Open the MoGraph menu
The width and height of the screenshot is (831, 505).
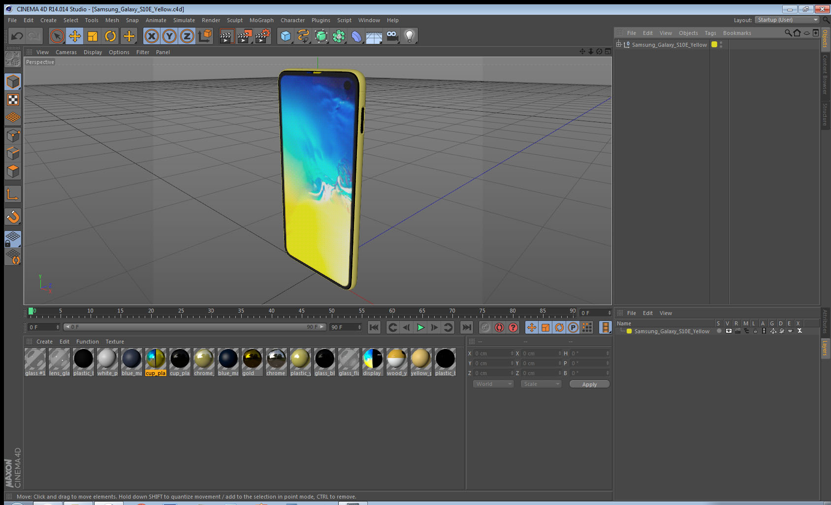(261, 20)
